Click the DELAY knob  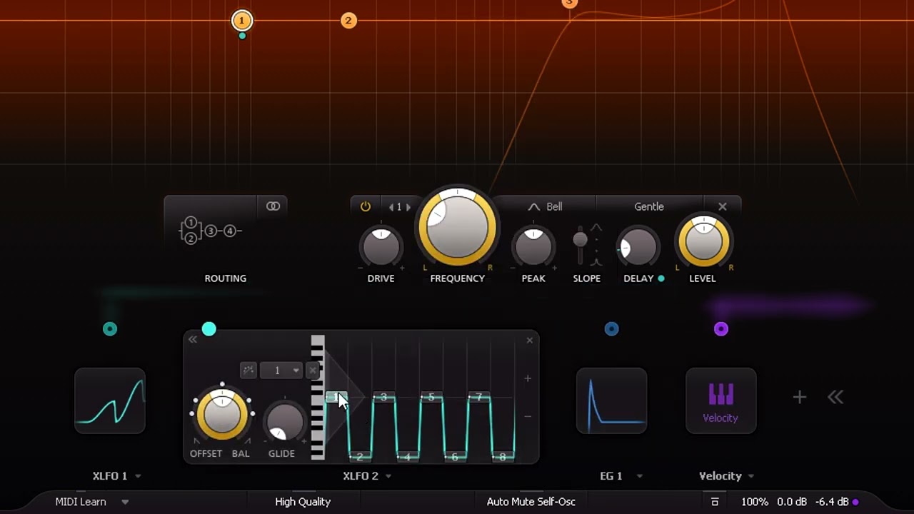[638, 247]
